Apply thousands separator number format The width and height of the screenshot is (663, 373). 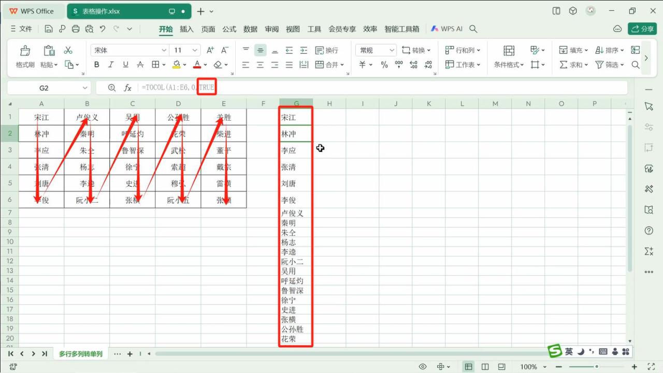coord(399,65)
